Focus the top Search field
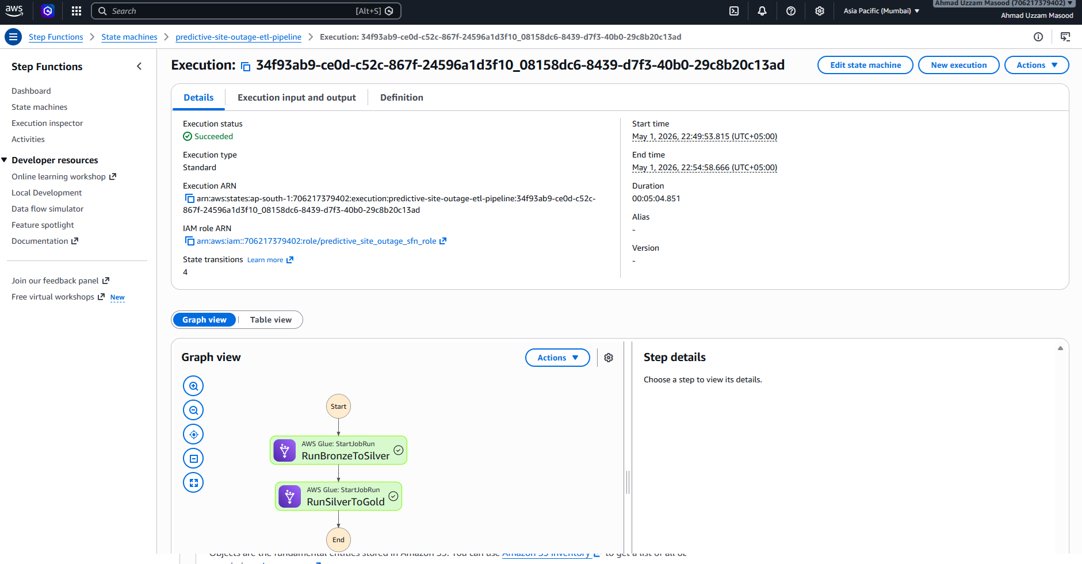The image size is (1082, 564). click(x=246, y=11)
